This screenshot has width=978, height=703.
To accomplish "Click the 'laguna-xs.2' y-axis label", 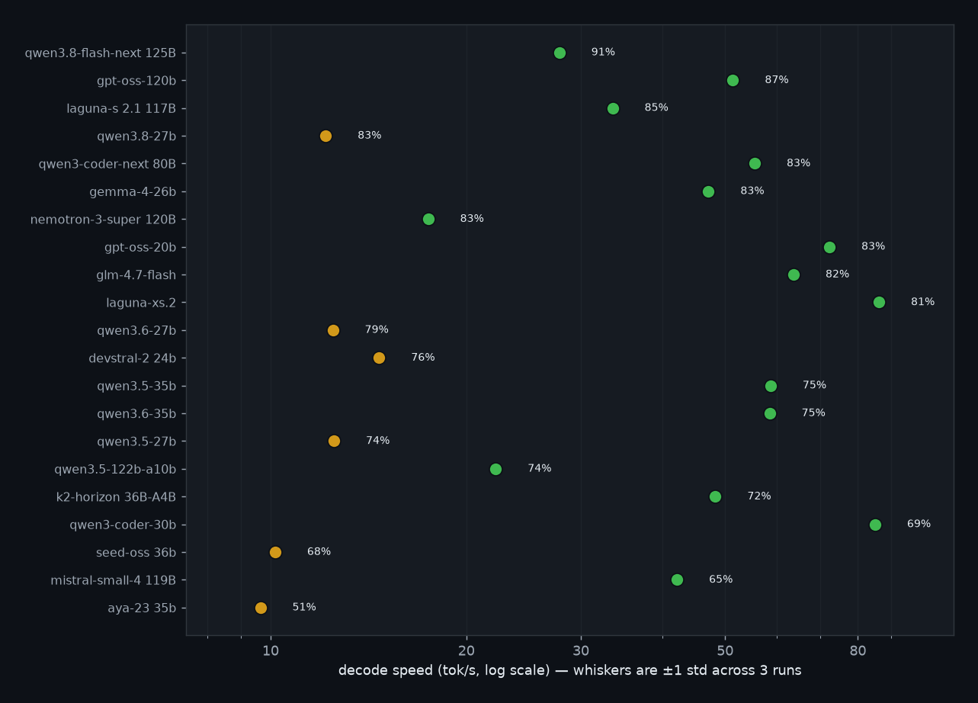I will point(141,303).
